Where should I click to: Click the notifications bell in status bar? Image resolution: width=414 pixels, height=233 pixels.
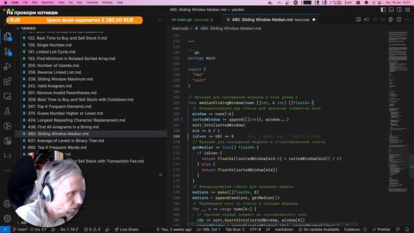(x=407, y=229)
